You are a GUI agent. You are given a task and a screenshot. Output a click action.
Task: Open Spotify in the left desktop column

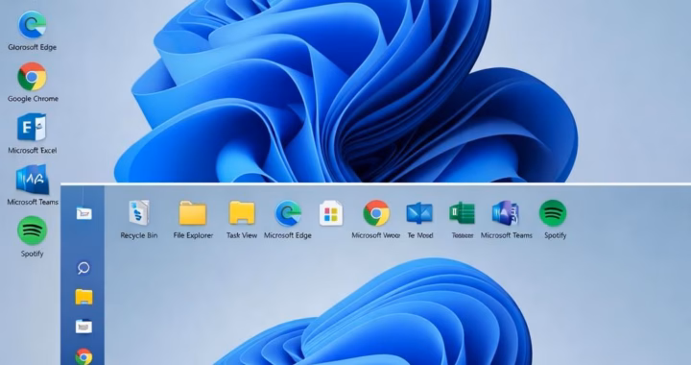coord(32,231)
